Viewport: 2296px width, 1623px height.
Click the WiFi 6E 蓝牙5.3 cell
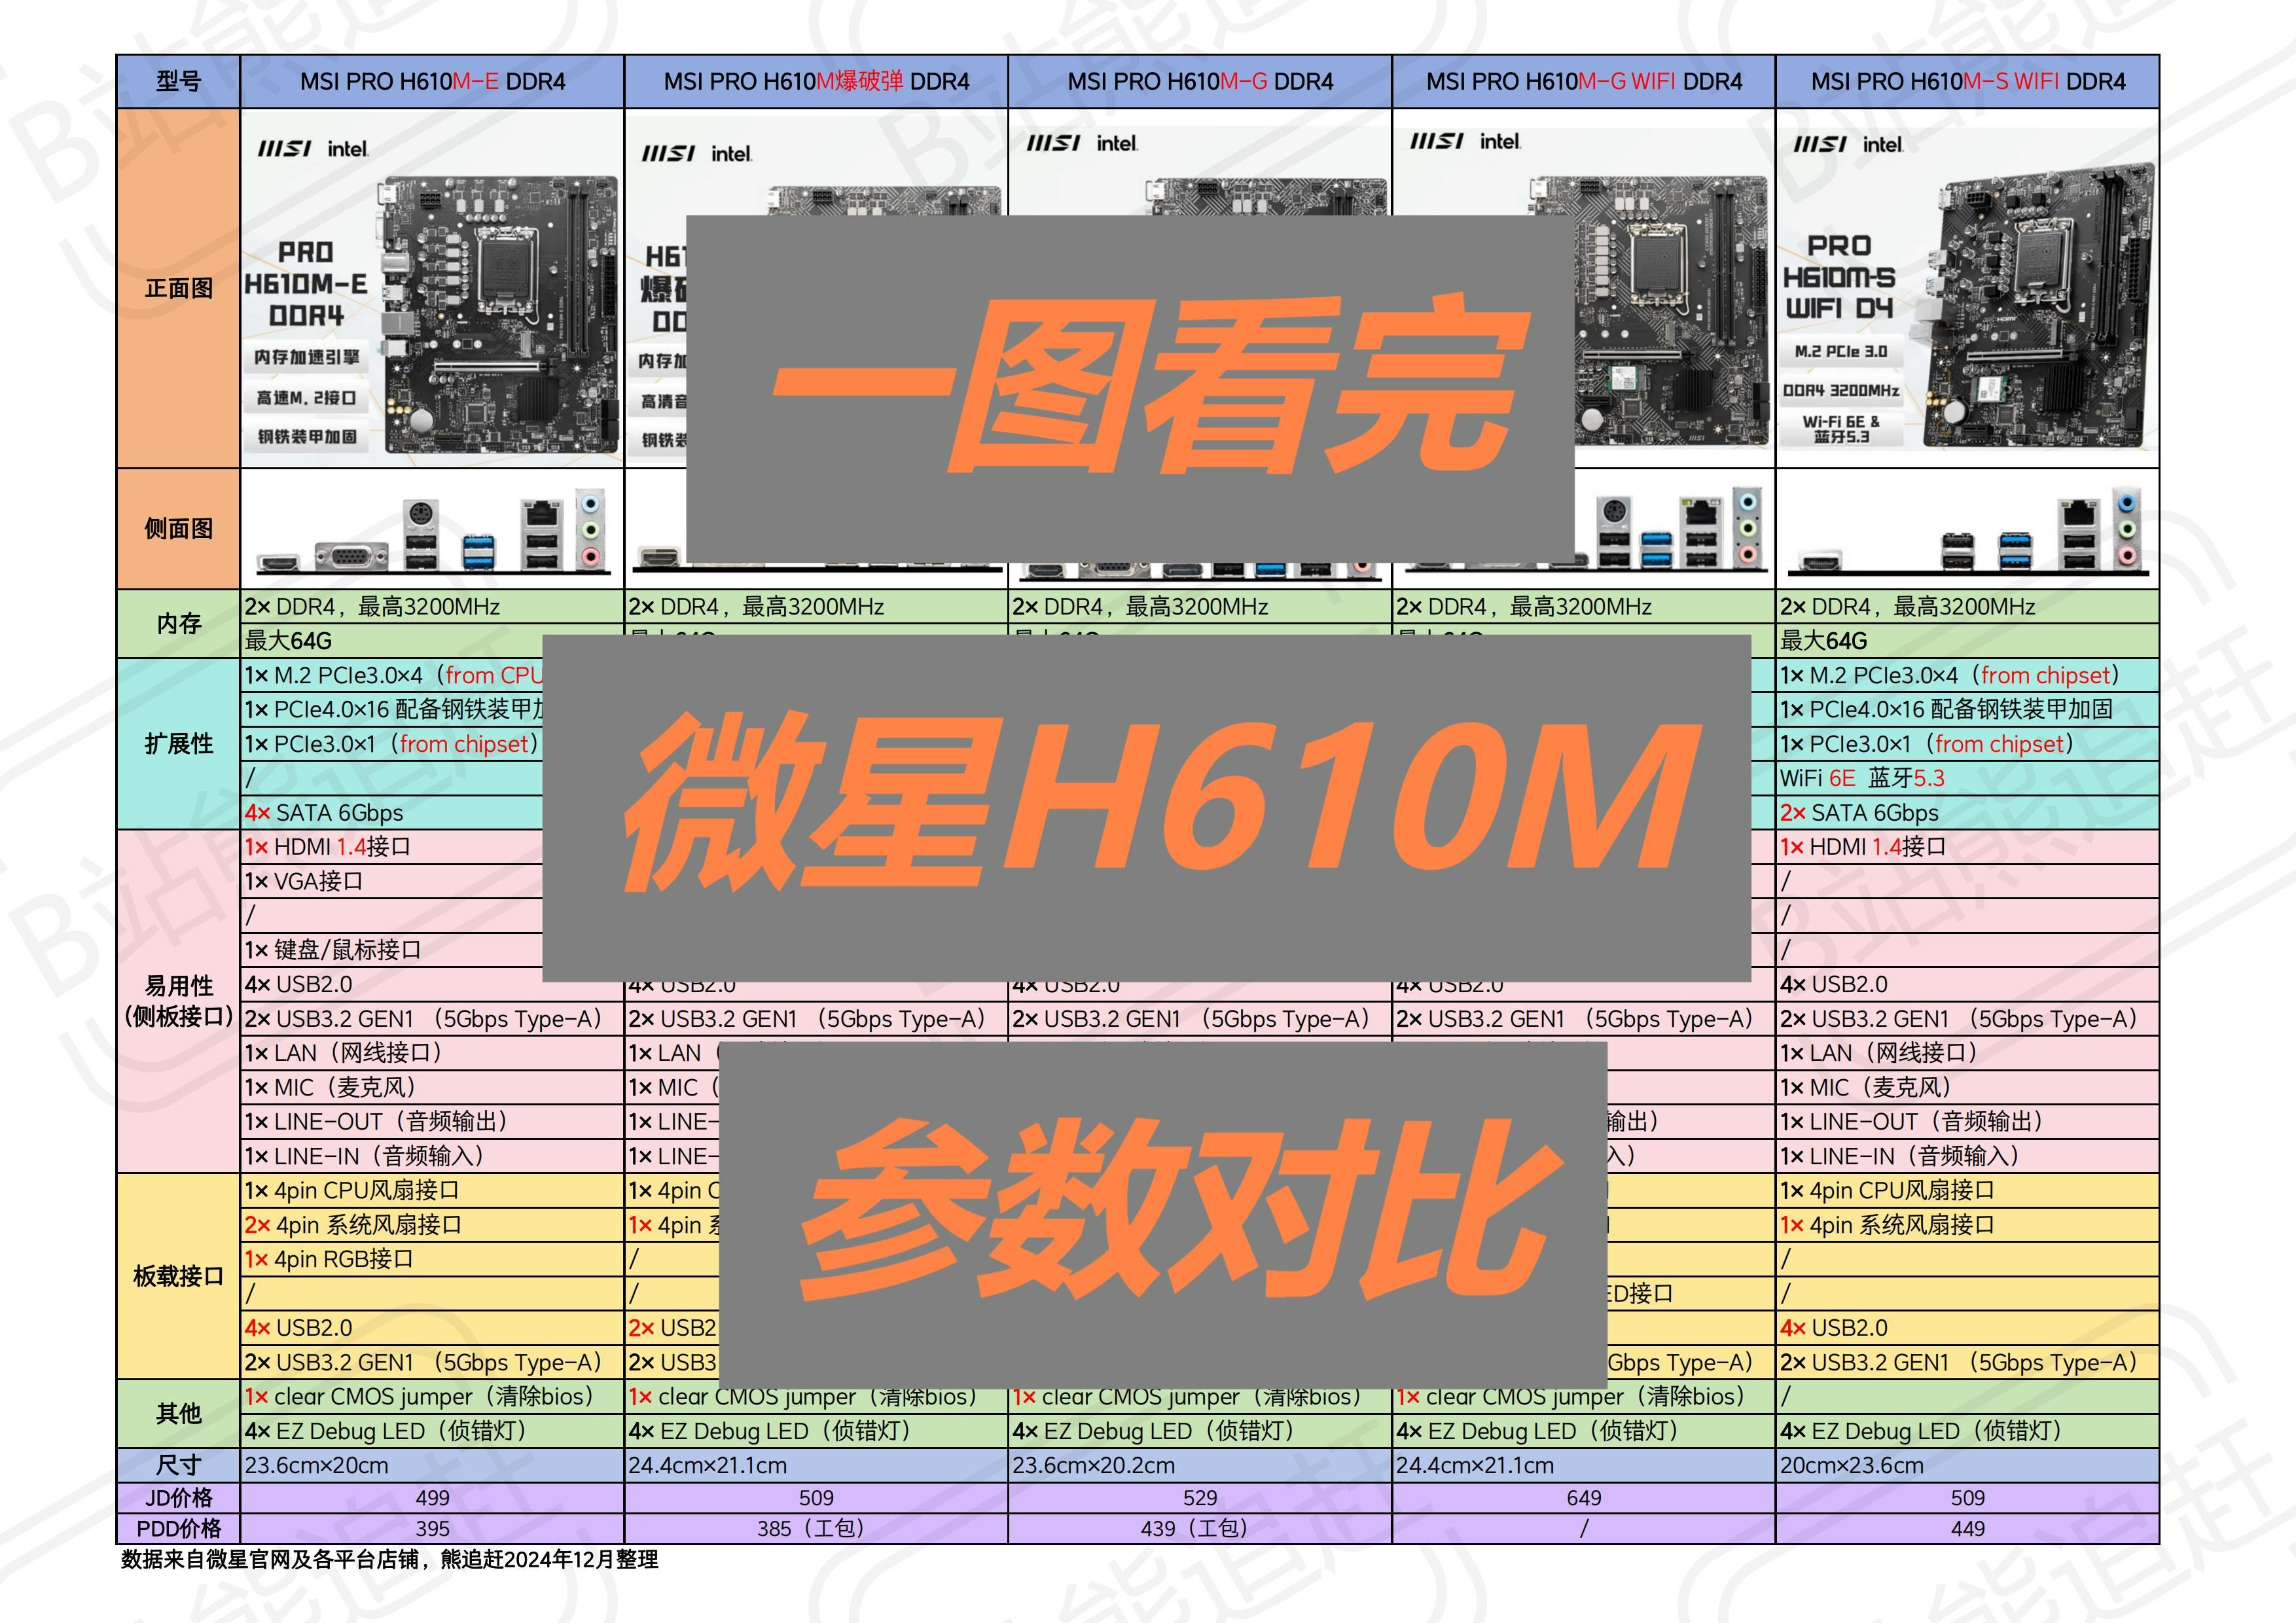pyautogui.click(x=1861, y=778)
